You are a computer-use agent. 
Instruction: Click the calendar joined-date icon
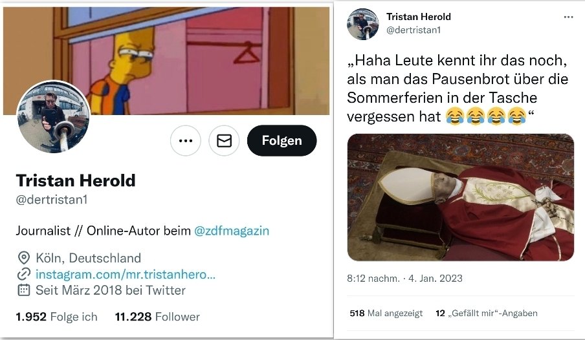coord(24,290)
